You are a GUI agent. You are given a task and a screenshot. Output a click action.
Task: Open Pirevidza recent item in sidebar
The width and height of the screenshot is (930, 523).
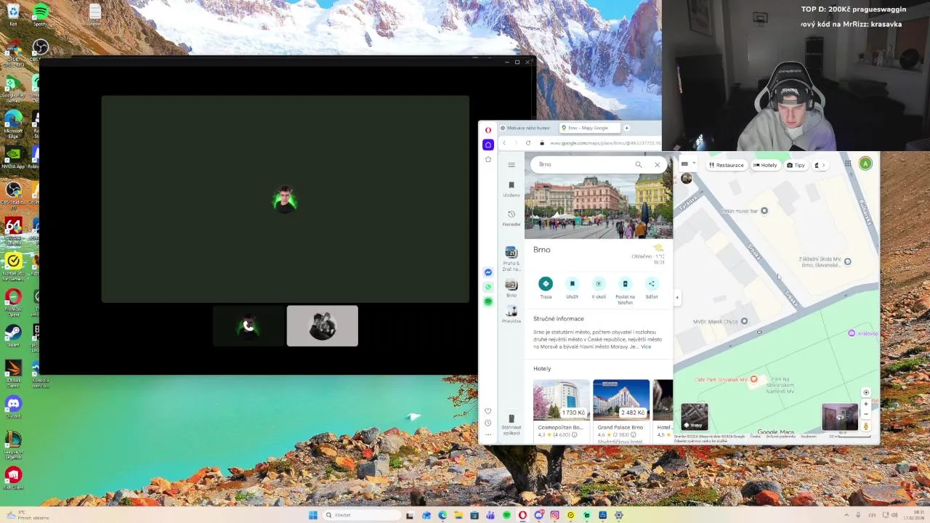click(511, 315)
